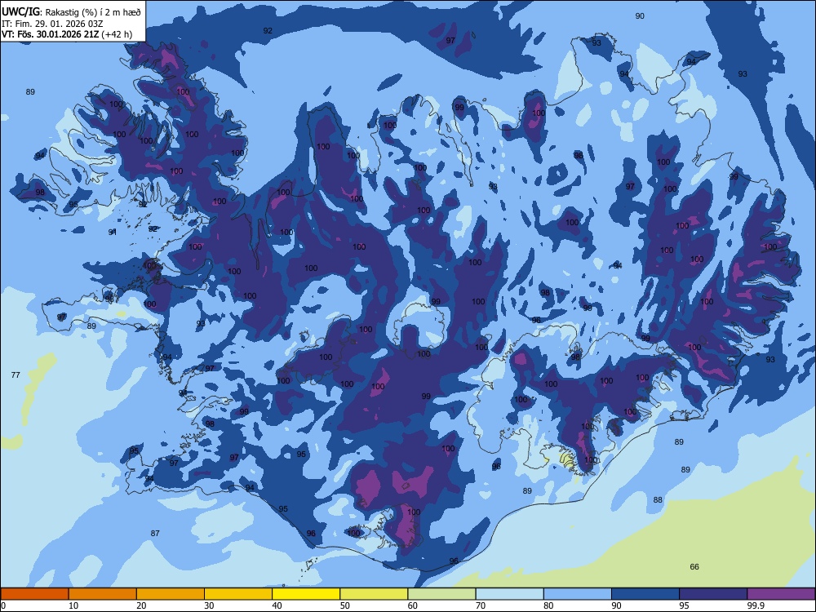The image size is (816, 612).
Task: Click the title text "Rakastig (%) í 2 m hæð"
Action: (93, 12)
